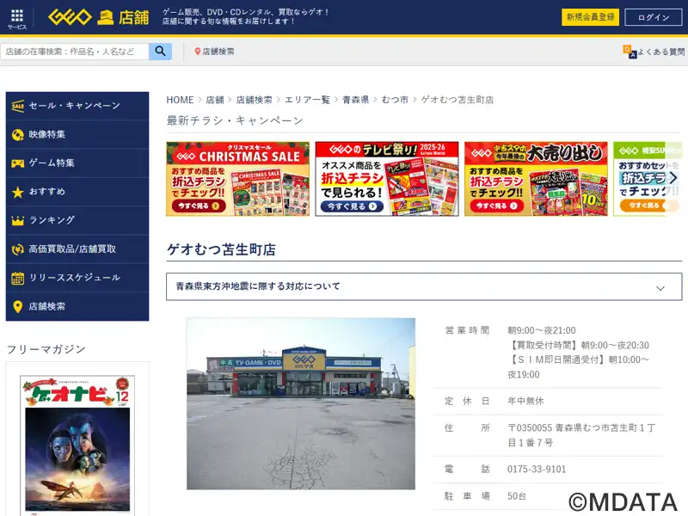Click the carousel next arrow on banners
The height and width of the screenshot is (516, 688).
(673, 178)
